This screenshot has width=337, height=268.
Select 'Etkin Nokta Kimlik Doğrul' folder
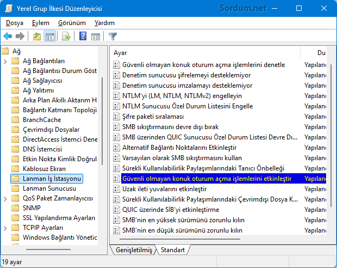click(60, 159)
